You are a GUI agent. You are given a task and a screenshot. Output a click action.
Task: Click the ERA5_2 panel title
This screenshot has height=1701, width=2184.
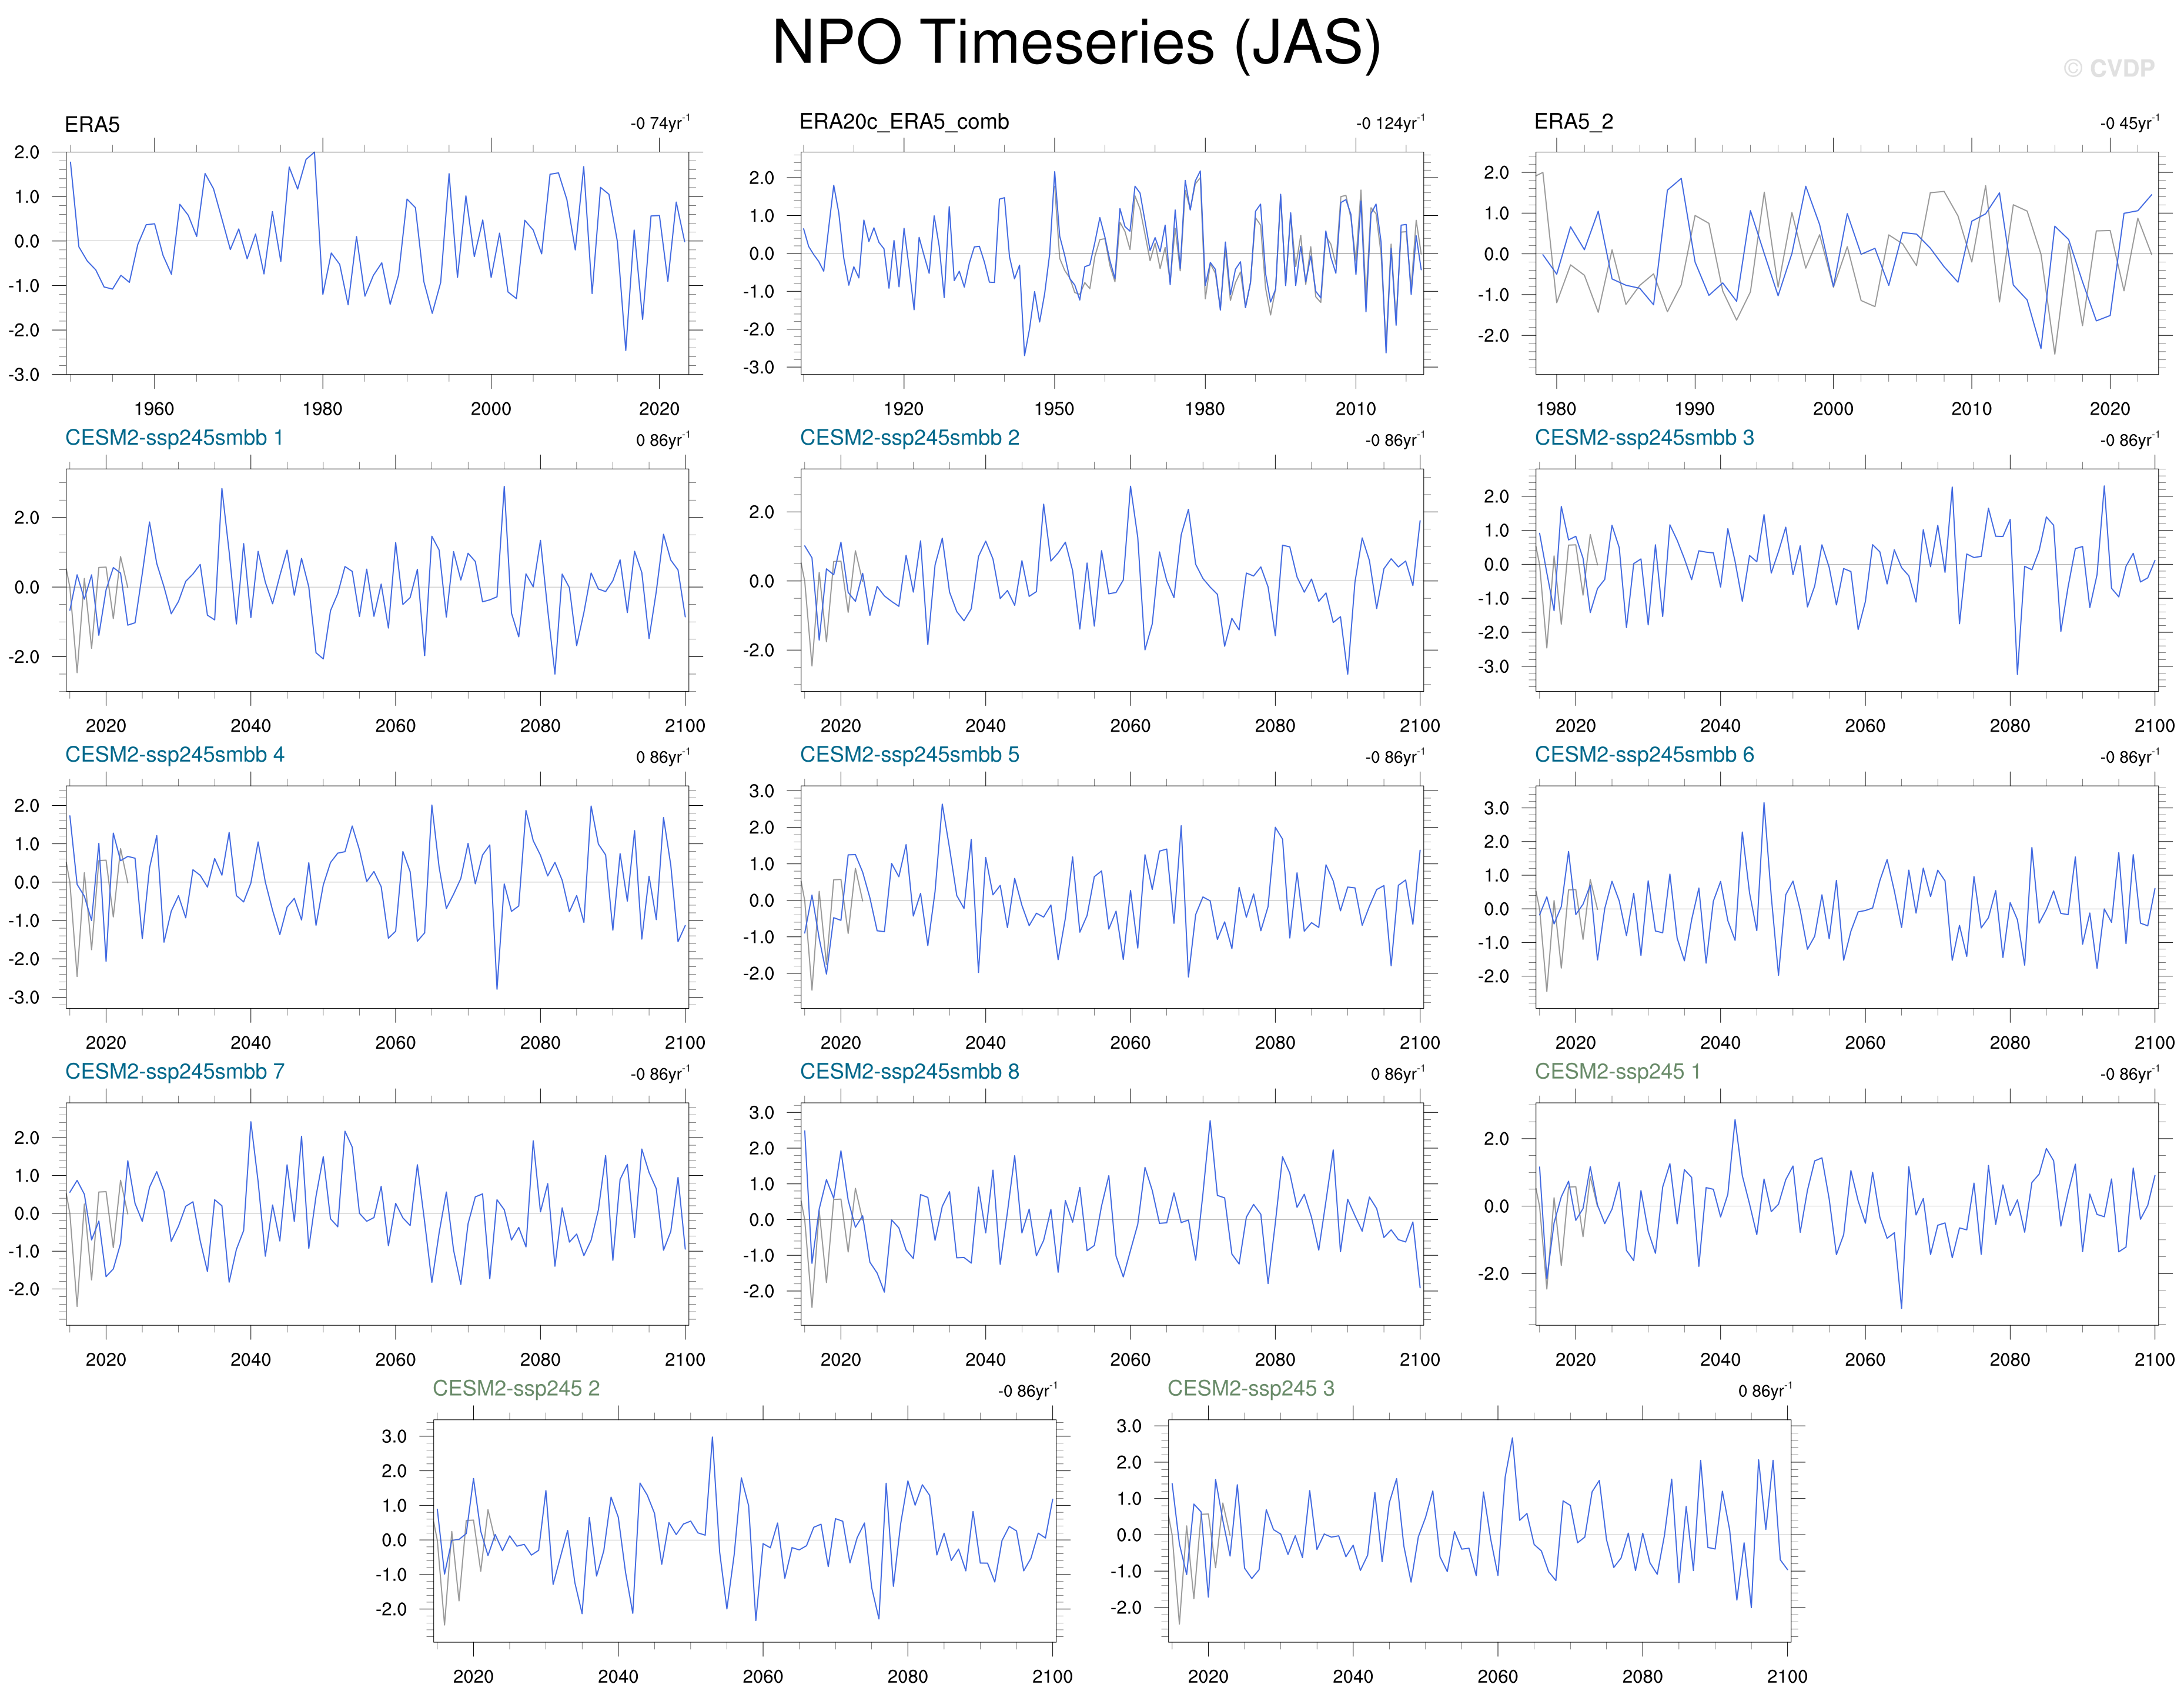(x=1573, y=122)
